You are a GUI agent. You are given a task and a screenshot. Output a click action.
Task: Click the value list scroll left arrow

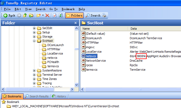(82, 89)
